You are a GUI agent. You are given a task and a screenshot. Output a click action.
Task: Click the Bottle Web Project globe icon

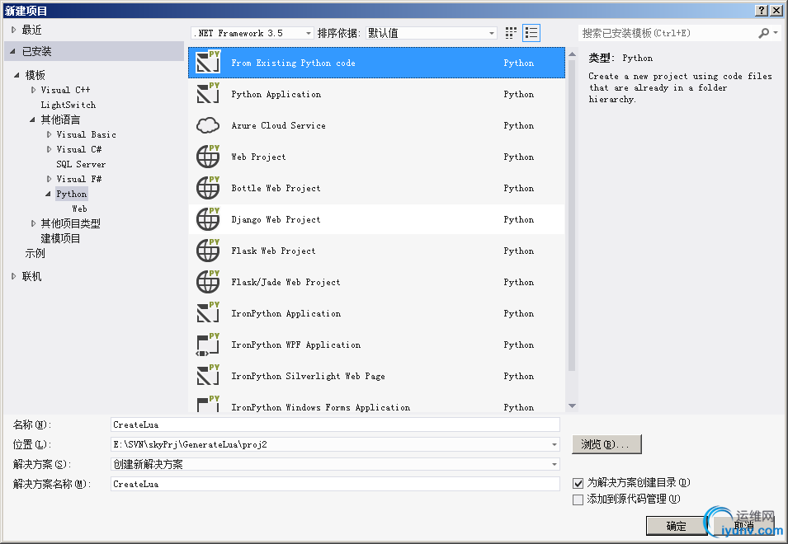pos(208,188)
